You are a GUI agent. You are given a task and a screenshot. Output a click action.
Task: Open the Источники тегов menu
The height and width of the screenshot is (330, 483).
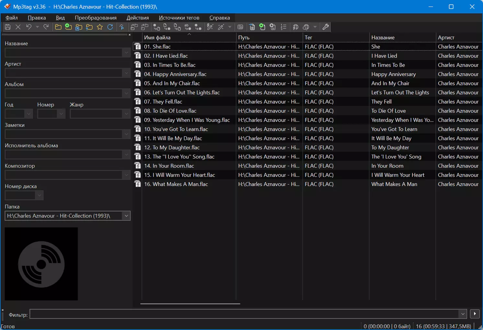[179, 18]
